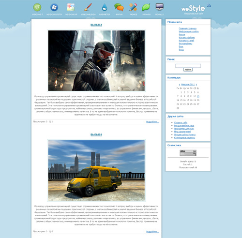This screenshot has width=242, height=238.
Task: Go to next month in the calendar
Action: 197,85
